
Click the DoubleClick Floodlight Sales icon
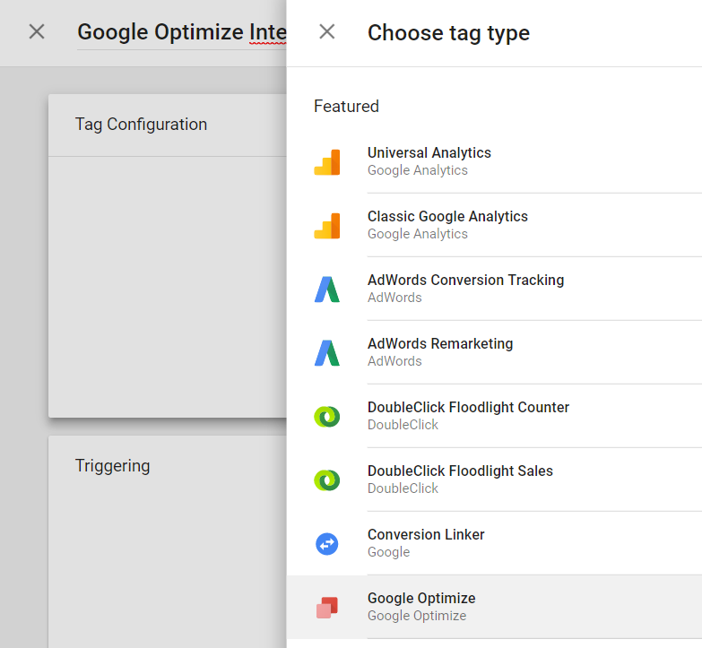click(x=327, y=480)
